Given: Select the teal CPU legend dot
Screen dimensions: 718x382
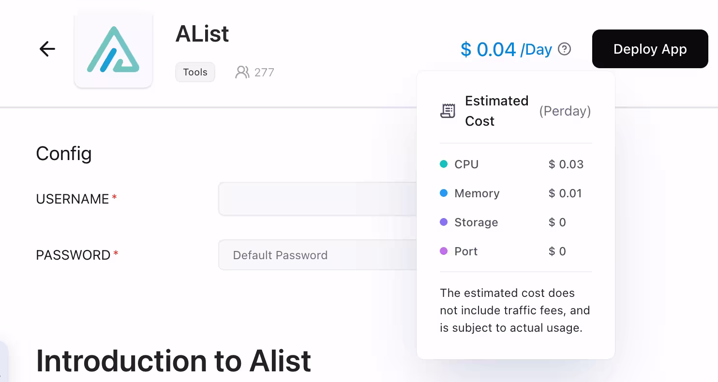Looking at the screenshot, I should coord(444,164).
